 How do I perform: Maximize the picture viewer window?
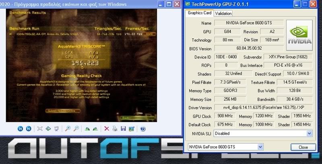[169, 4]
